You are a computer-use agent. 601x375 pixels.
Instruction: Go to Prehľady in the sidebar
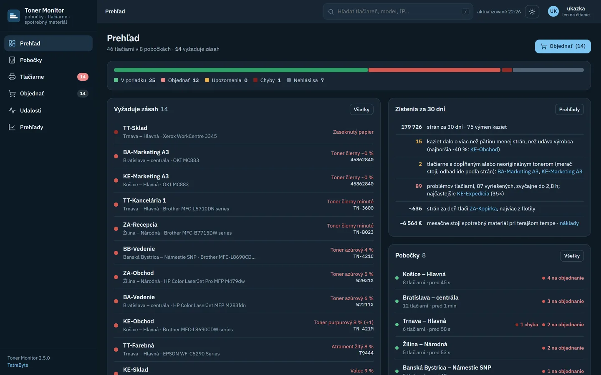click(x=48, y=127)
